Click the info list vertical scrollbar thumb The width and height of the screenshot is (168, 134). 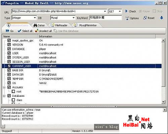coord(163,64)
